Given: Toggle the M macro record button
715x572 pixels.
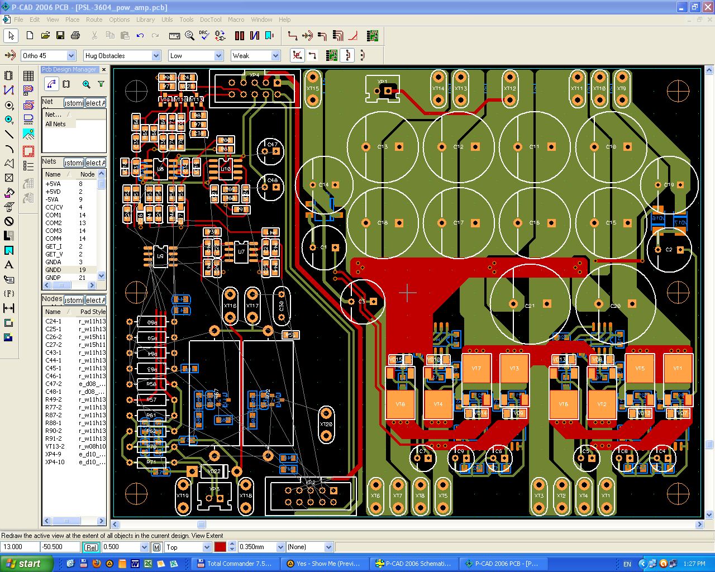Looking at the screenshot, I should click(x=156, y=547).
